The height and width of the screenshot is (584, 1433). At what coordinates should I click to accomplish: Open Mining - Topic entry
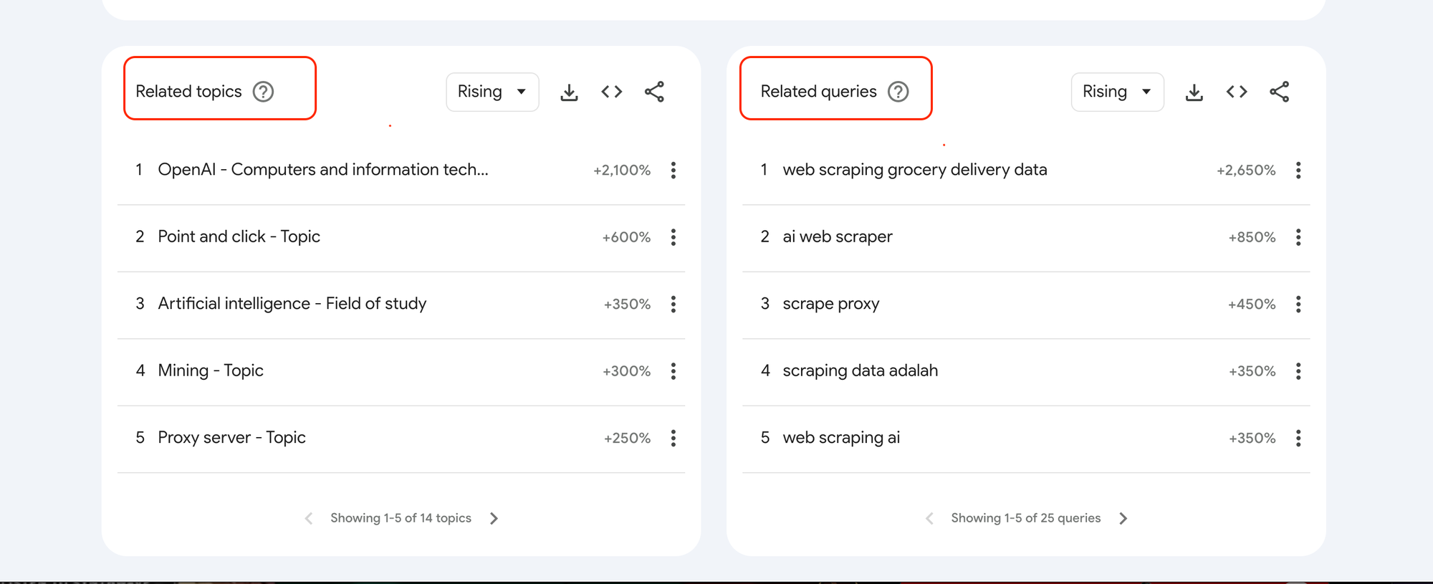pyautogui.click(x=211, y=370)
